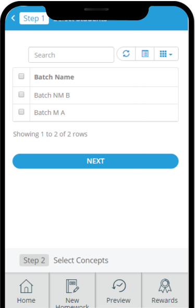Check the Batch NM B checkbox
This screenshot has width=195, height=308.
click(21, 94)
